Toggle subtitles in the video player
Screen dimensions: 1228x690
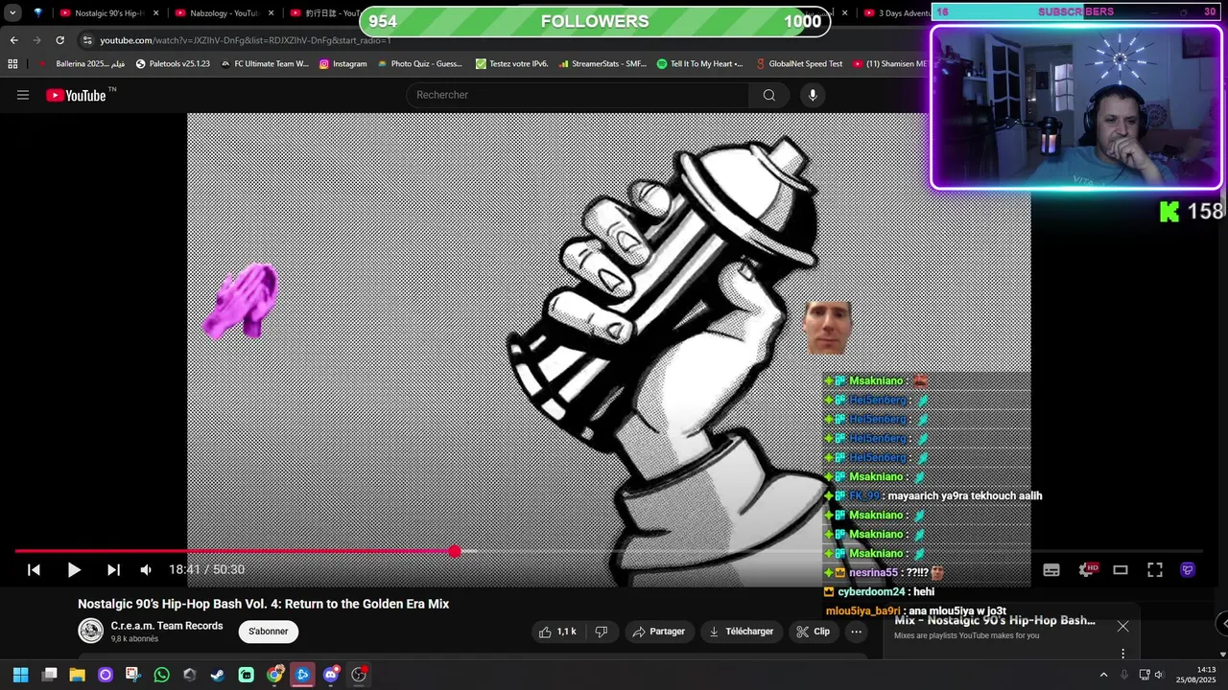[x=1051, y=569]
